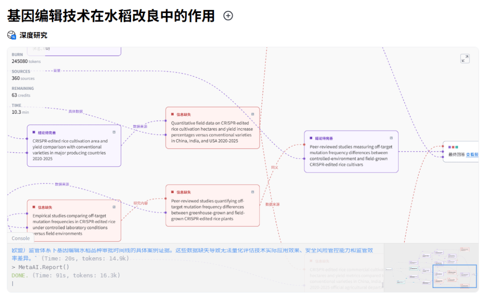Open note icon on 'Quantitative field data' node
Viewport: 485px width, 296px height.
252,114
